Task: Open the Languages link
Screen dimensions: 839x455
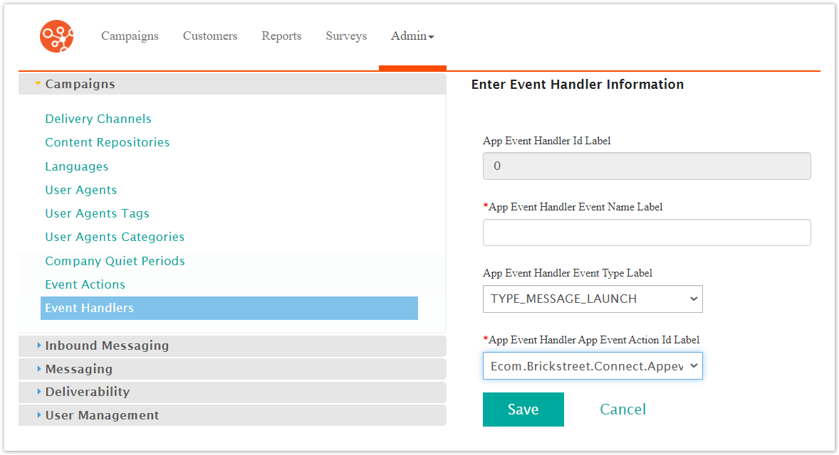Action: pyautogui.click(x=76, y=166)
